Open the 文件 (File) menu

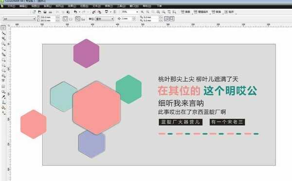point(11,6)
